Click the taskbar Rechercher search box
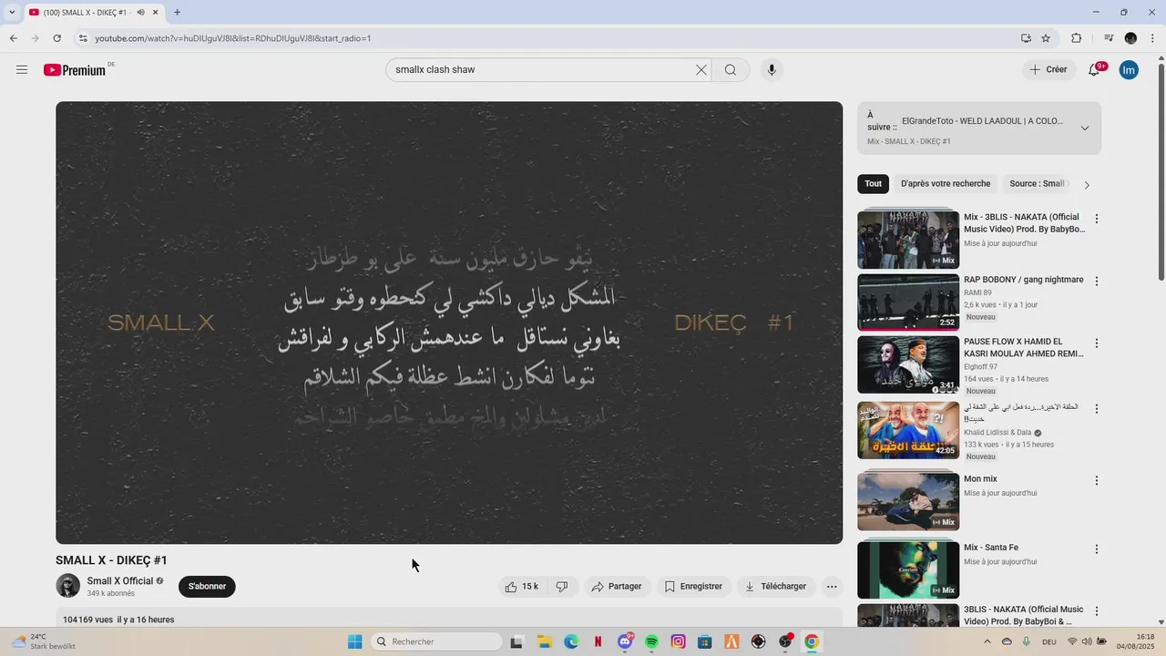 coord(438,641)
